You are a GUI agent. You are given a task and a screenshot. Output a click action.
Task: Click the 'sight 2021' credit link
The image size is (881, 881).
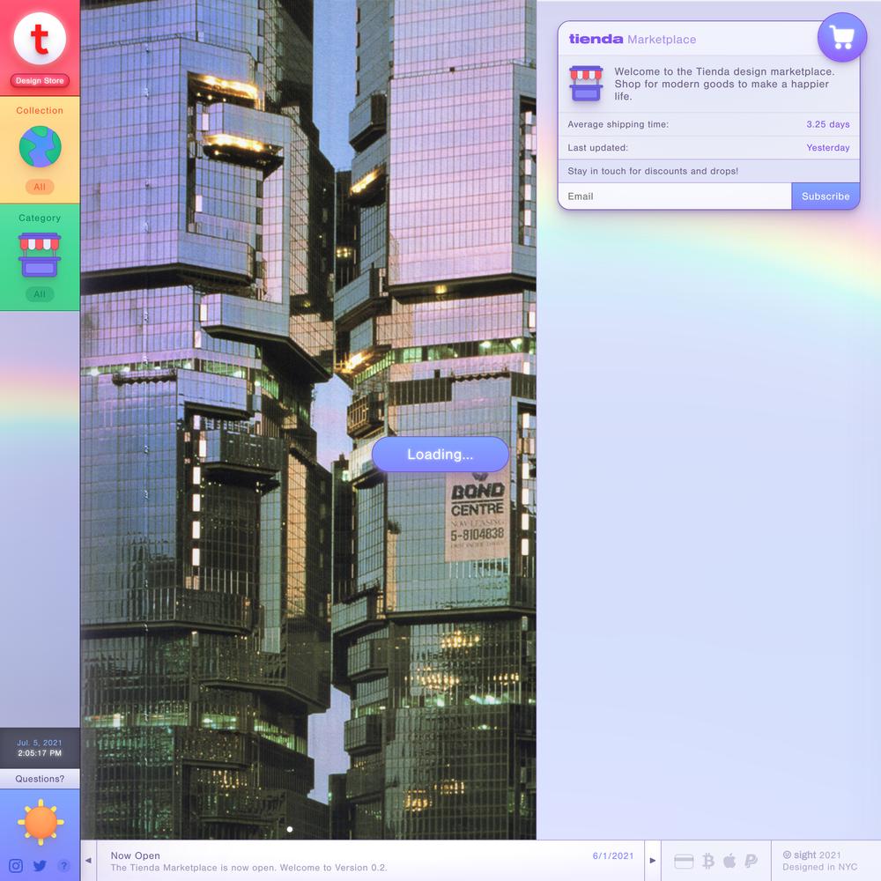pyautogui.click(x=812, y=855)
